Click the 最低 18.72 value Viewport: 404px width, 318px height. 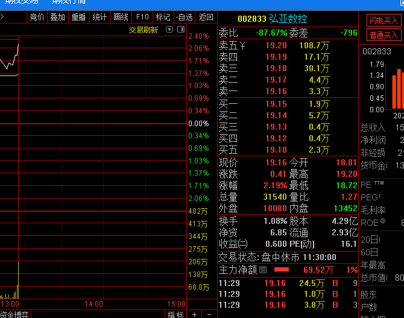coord(347,185)
